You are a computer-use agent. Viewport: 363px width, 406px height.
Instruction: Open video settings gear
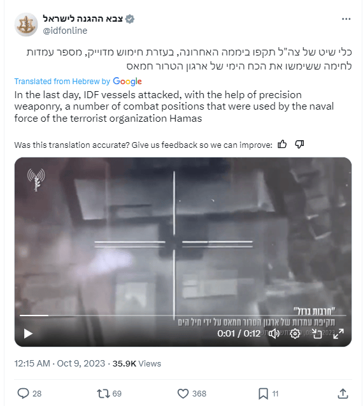(x=295, y=334)
